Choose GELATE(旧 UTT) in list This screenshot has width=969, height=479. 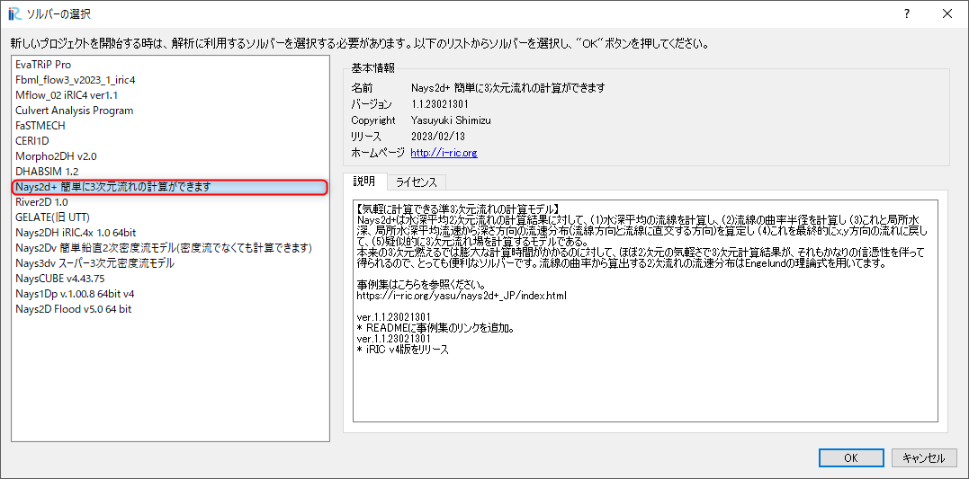[x=52, y=217]
